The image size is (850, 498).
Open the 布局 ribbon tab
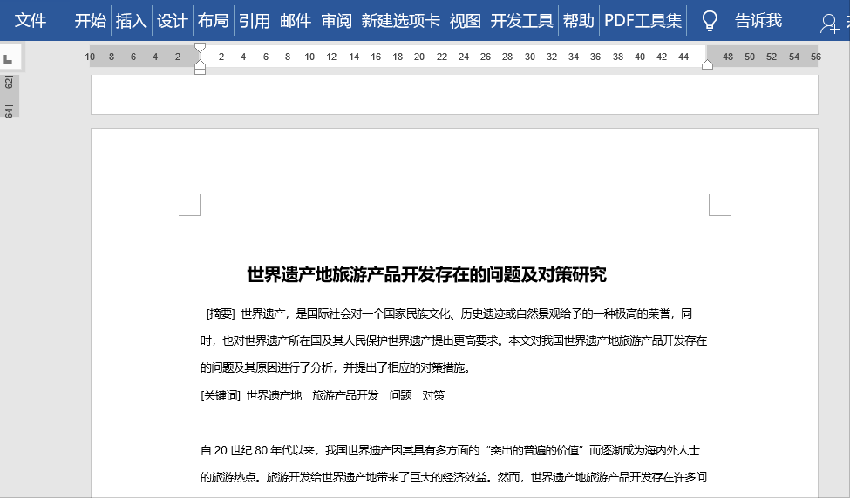(213, 21)
